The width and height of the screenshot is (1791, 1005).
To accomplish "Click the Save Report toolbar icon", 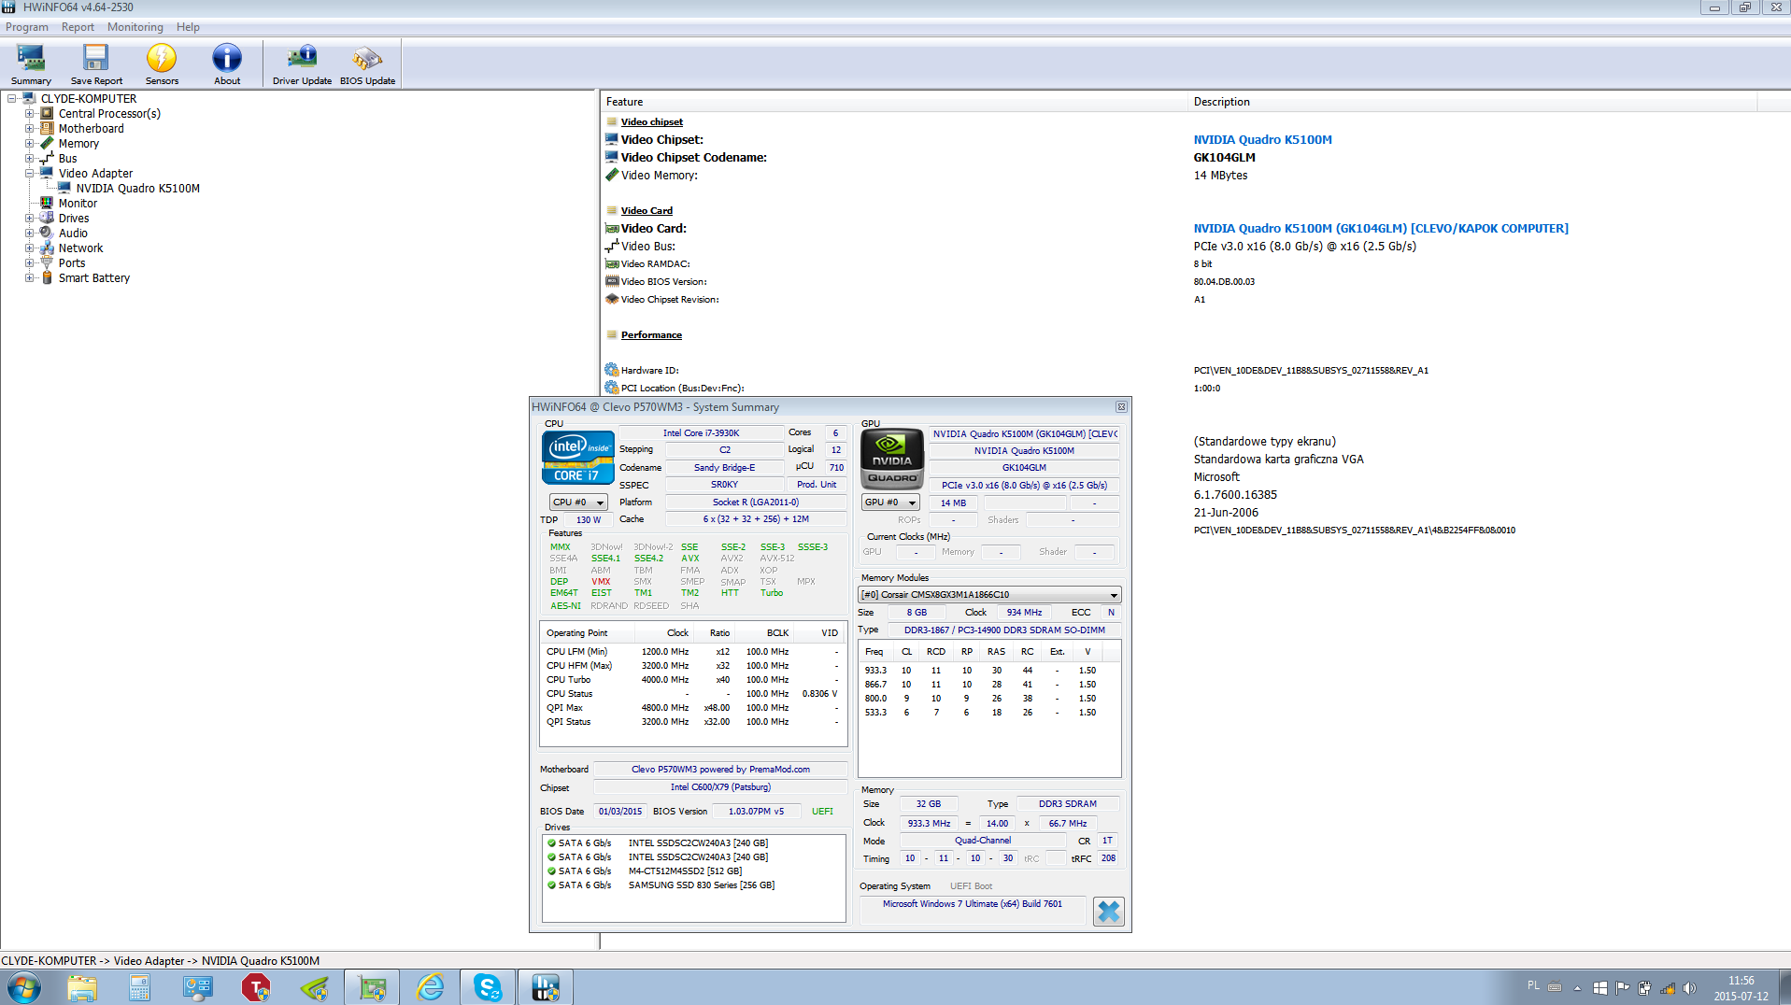I will (x=96, y=64).
